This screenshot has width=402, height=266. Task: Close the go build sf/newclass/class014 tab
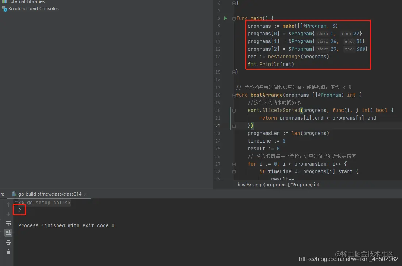[85, 194]
